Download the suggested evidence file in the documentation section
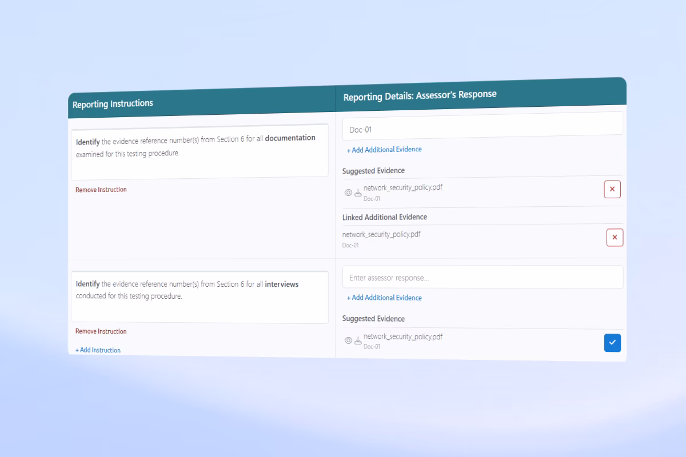Viewport: 686px width, 457px height. [358, 193]
